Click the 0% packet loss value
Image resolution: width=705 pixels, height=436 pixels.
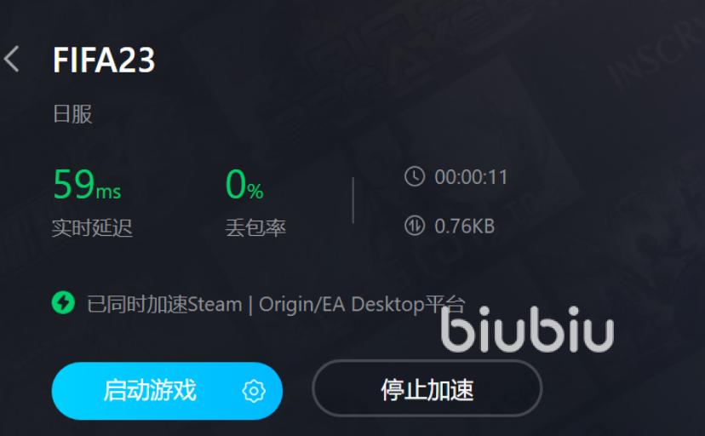point(244,184)
